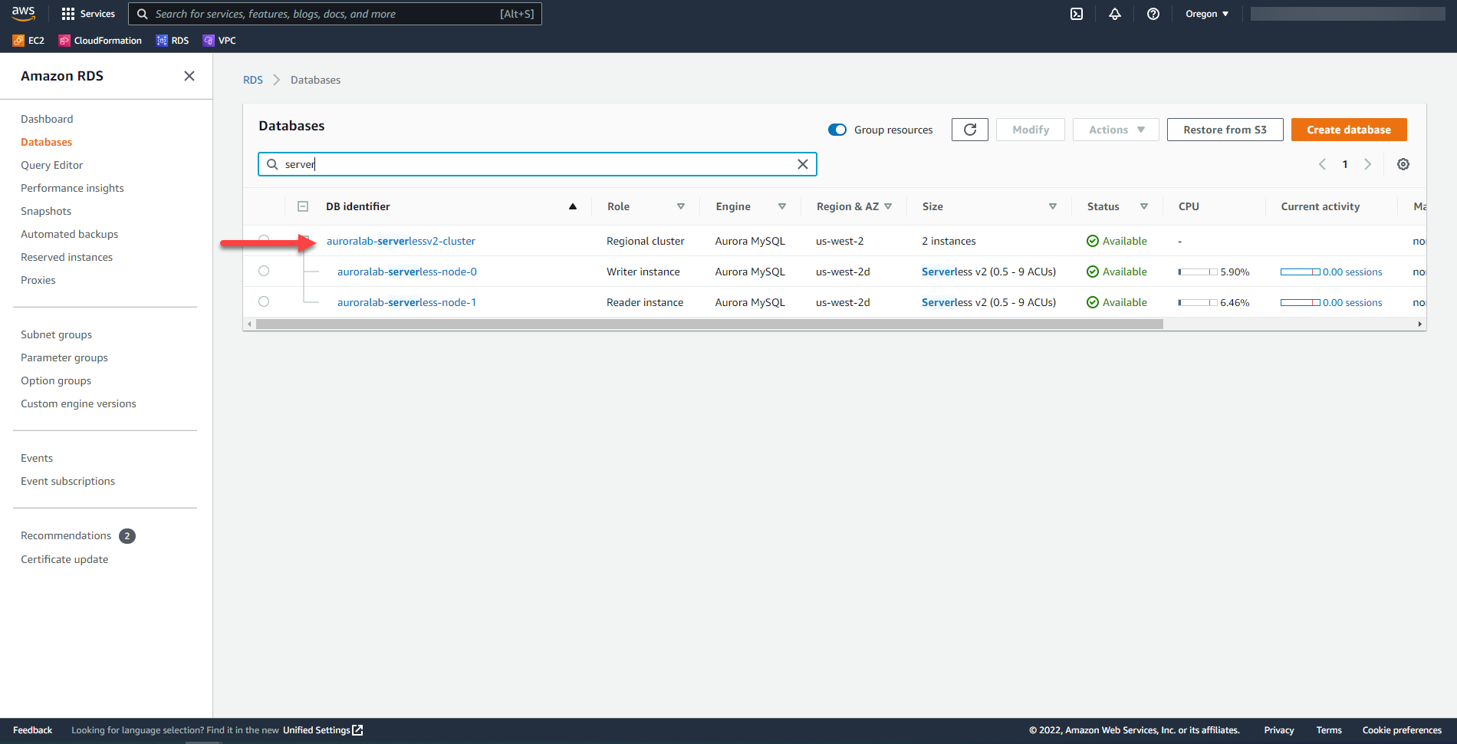Go to Snapshots in the sidebar
The width and height of the screenshot is (1457, 744).
coord(46,211)
